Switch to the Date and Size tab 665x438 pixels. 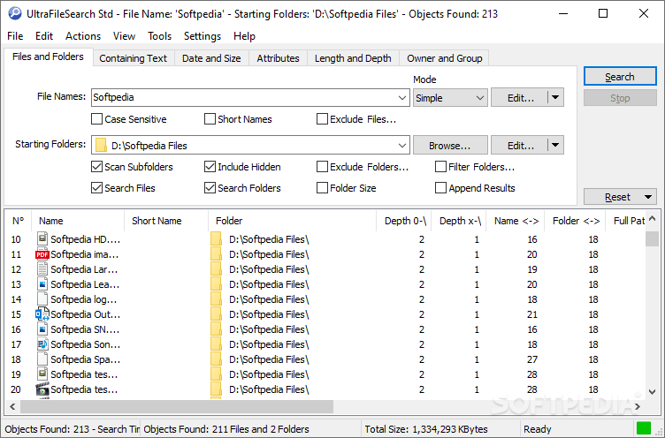[x=211, y=58]
